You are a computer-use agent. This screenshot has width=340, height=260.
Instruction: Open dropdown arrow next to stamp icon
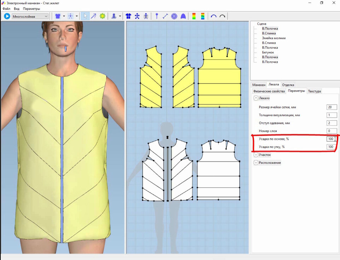(x=120, y=16)
